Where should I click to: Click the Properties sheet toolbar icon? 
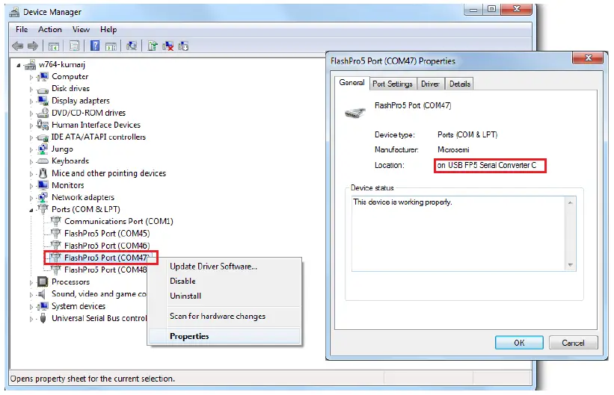tap(74, 46)
